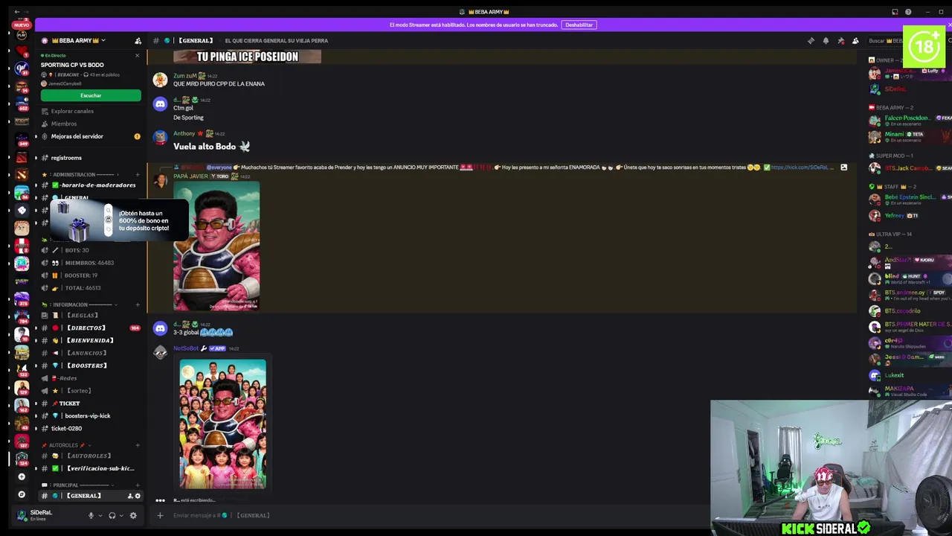Screen dimensions: 952x536
Task: Open Yefreey member in STAFF list
Action: pyautogui.click(x=909, y=216)
